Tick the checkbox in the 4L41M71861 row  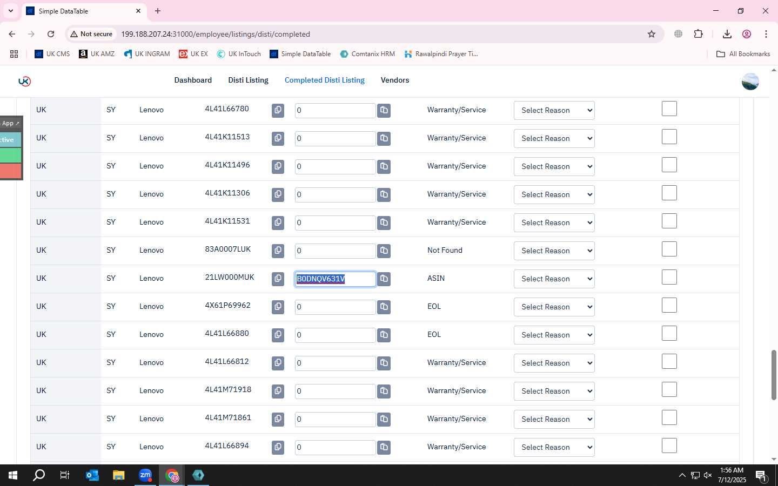click(x=669, y=417)
